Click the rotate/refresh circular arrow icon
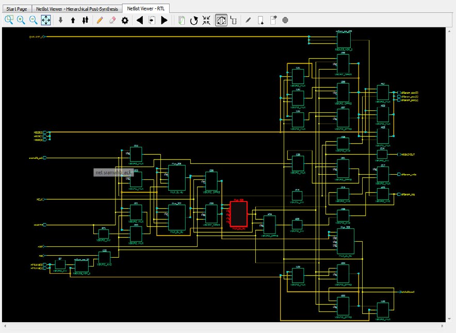Image resolution: width=456 pixels, height=333 pixels. 194,20
